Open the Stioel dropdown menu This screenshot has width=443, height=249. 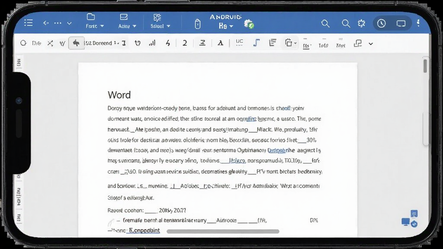160,21
